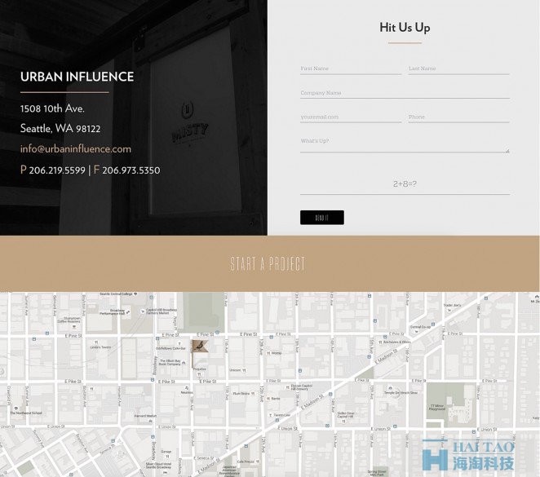Click the Seattle, WA 98122 text
The image size is (540, 477).
tap(60, 129)
